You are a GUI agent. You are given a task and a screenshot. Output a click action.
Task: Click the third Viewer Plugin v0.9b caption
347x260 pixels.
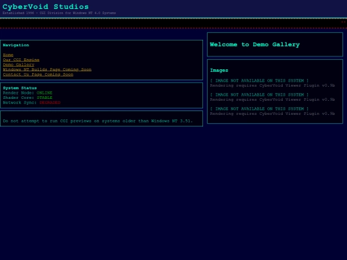click(x=272, y=114)
